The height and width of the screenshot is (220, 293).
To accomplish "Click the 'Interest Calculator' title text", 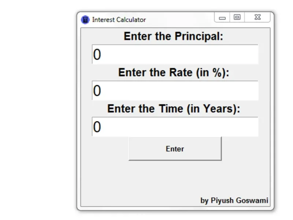I will 119,20.
